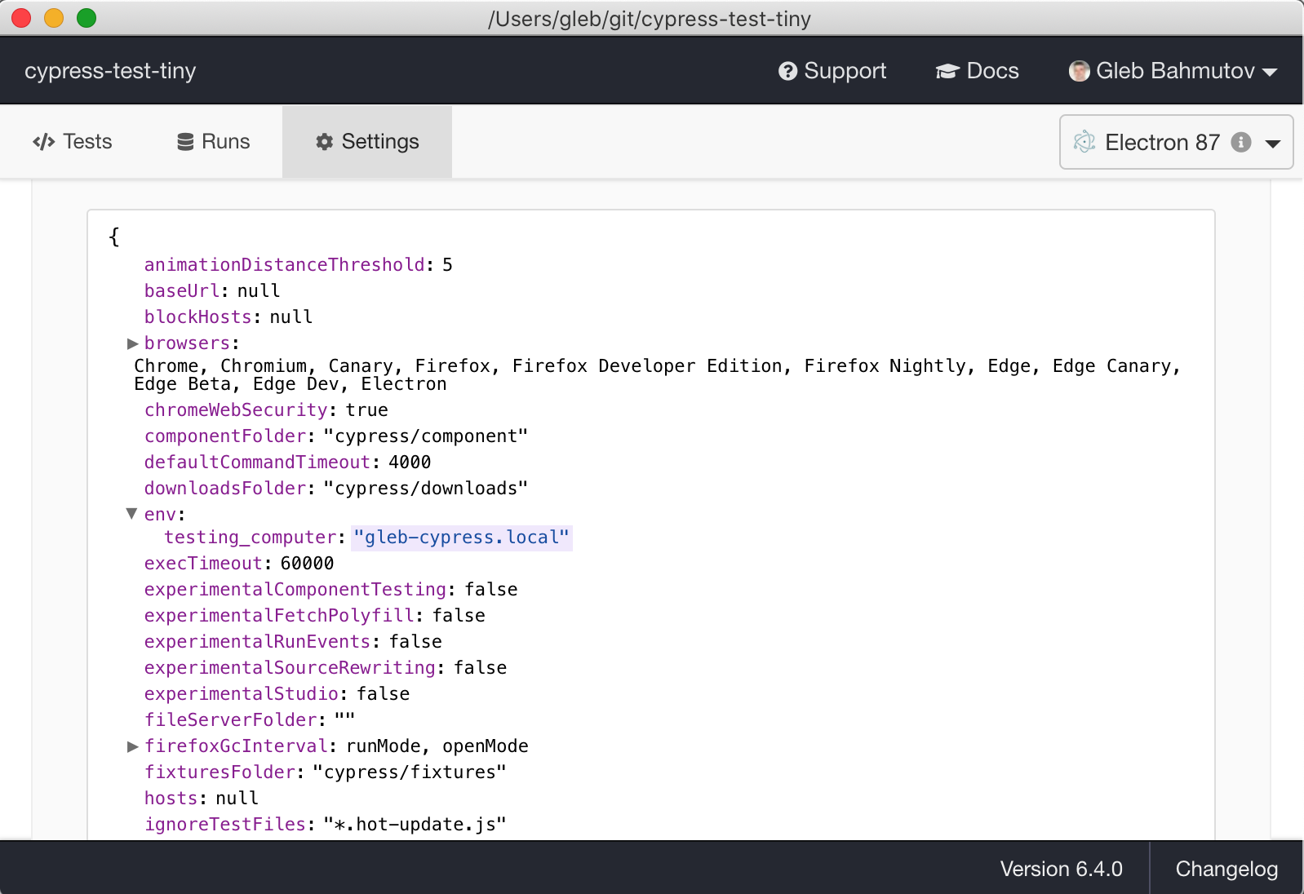Click the experimentalSourceRewriting key

click(291, 668)
